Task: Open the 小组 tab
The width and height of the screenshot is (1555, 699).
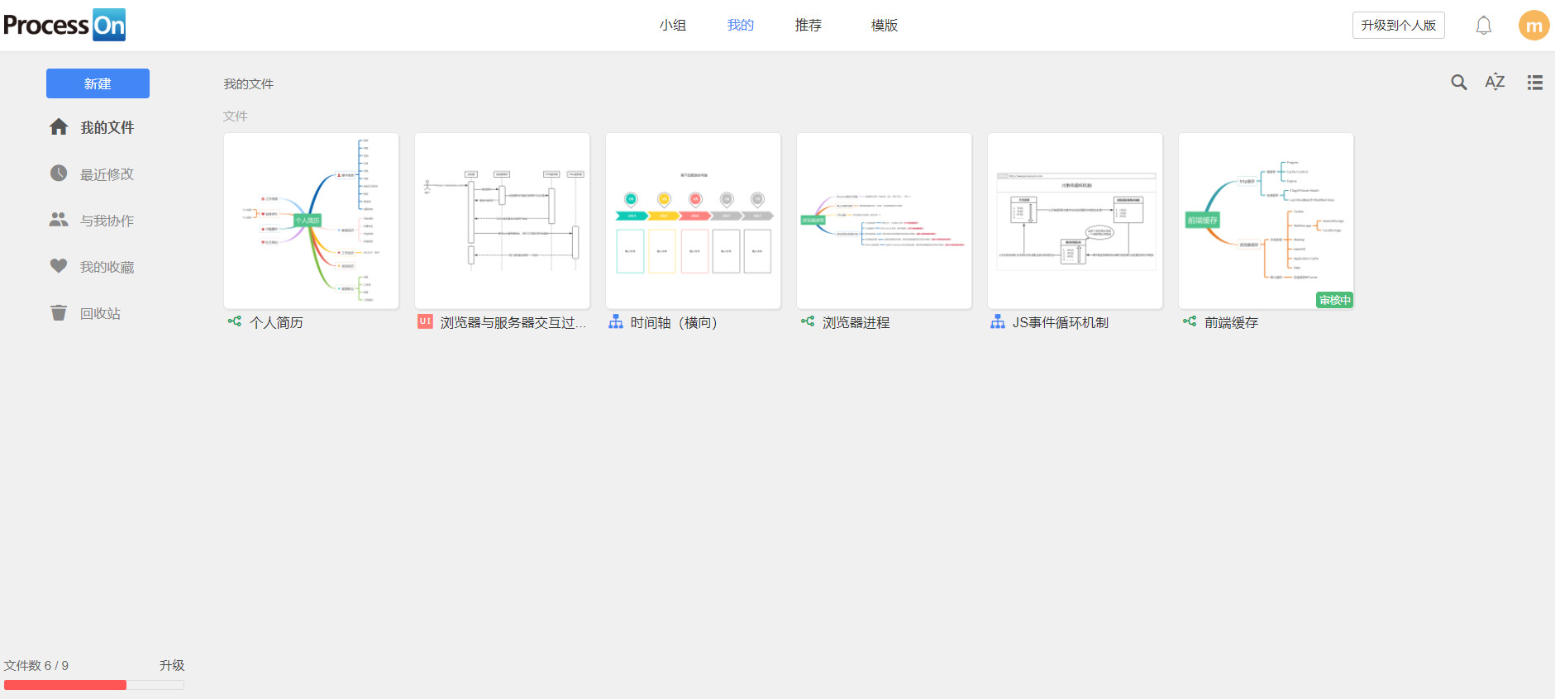Action: 673,26
